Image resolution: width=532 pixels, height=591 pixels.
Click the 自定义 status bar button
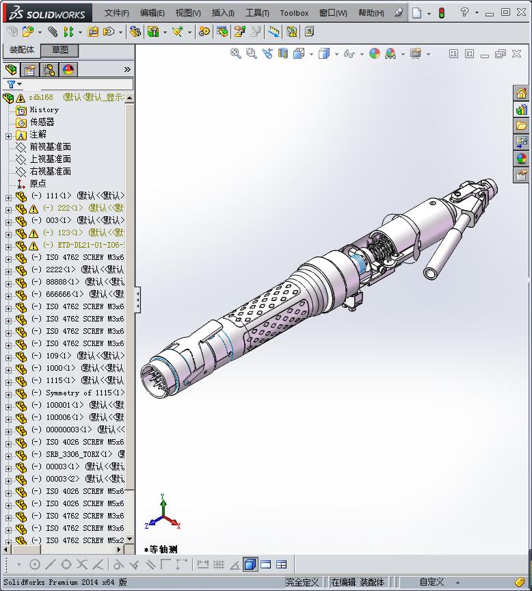point(431,582)
